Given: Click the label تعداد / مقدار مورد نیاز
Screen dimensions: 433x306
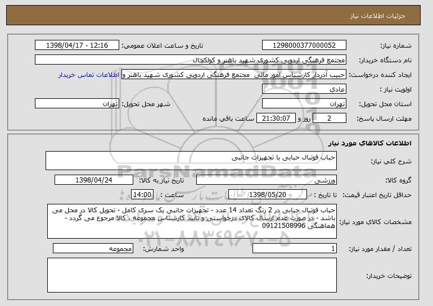Looking at the screenshot, I should [380, 249].
